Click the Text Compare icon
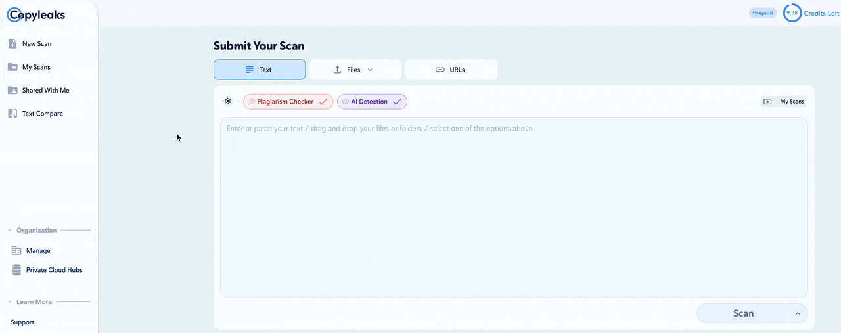The width and height of the screenshot is (841, 333). (x=12, y=114)
